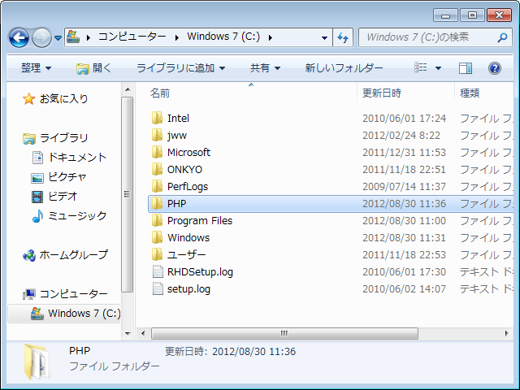This screenshot has width=520, height=390.
Task: Open help with the question mark icon
Action: [495, 68]
